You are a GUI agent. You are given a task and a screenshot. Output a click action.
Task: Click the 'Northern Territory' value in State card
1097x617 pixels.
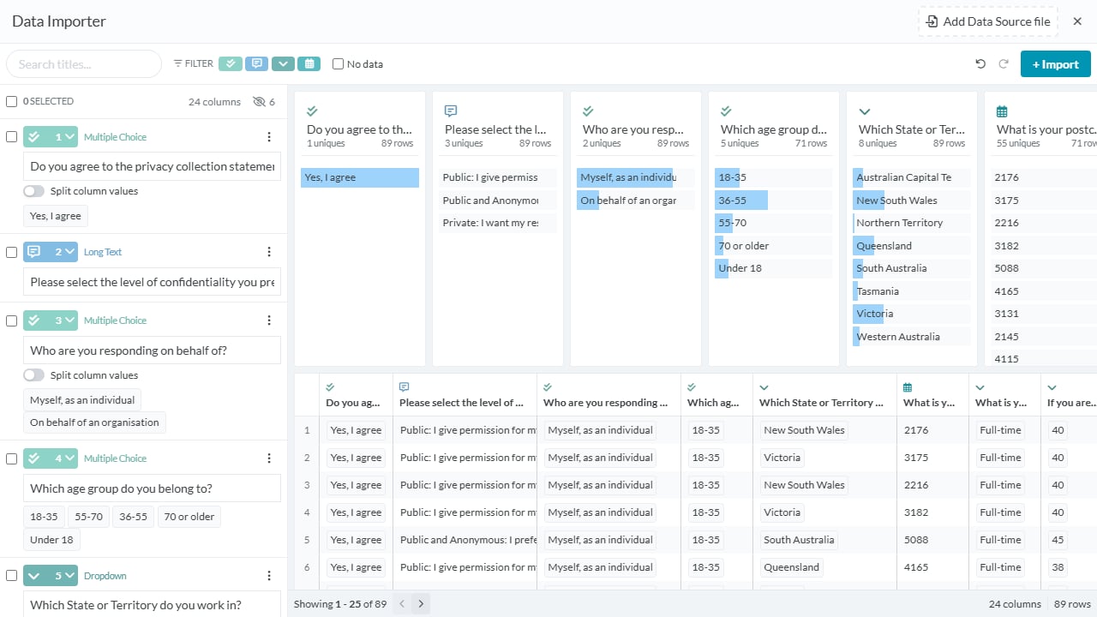pyautogui.click(x=912, y=223)
